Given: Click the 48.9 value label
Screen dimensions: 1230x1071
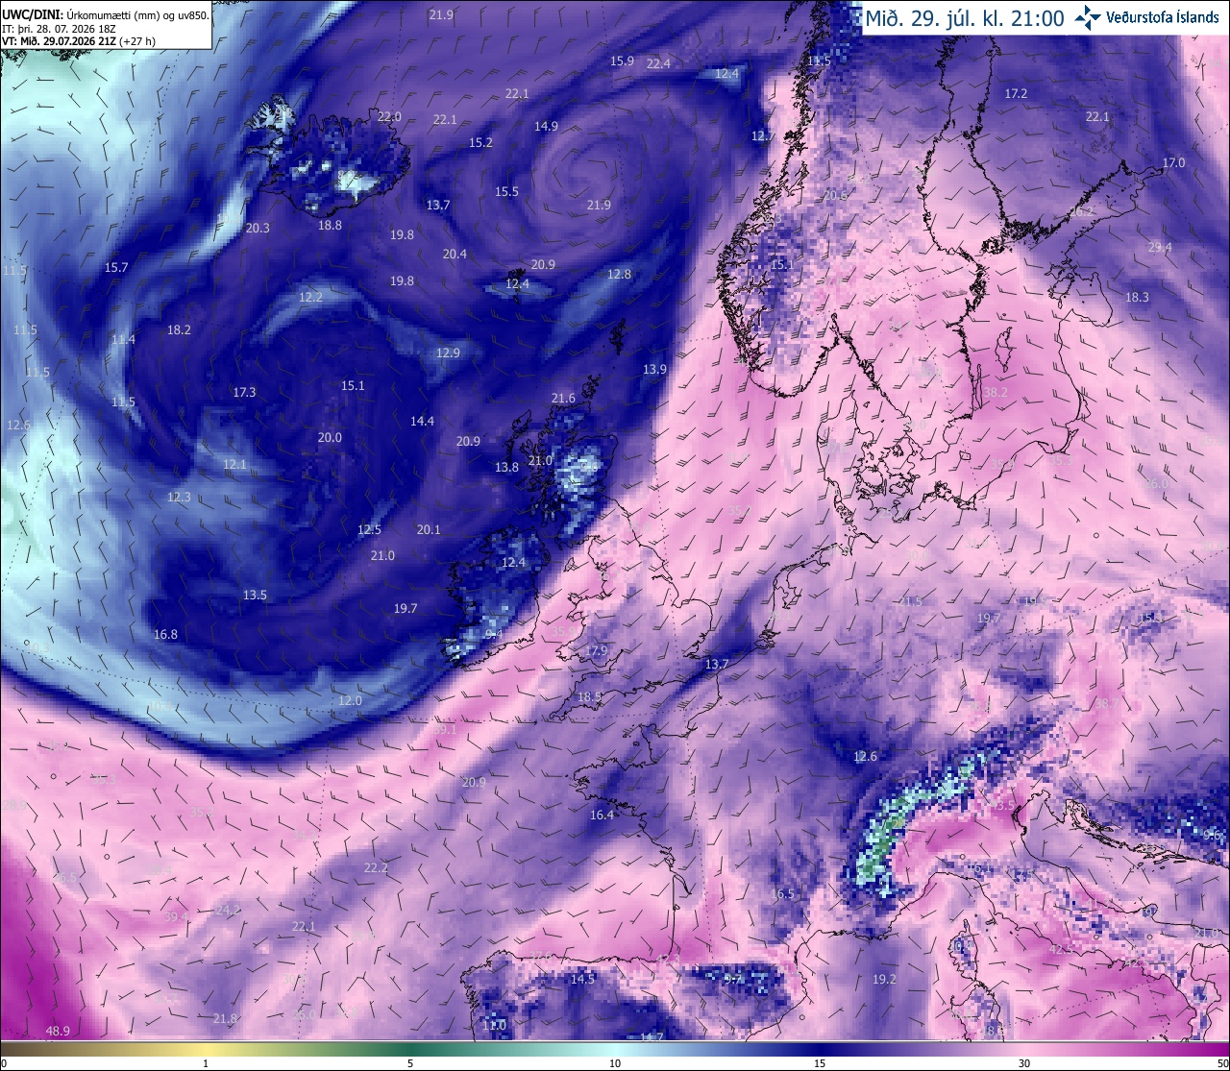Looking at the screenshot, I should 58,1031.
